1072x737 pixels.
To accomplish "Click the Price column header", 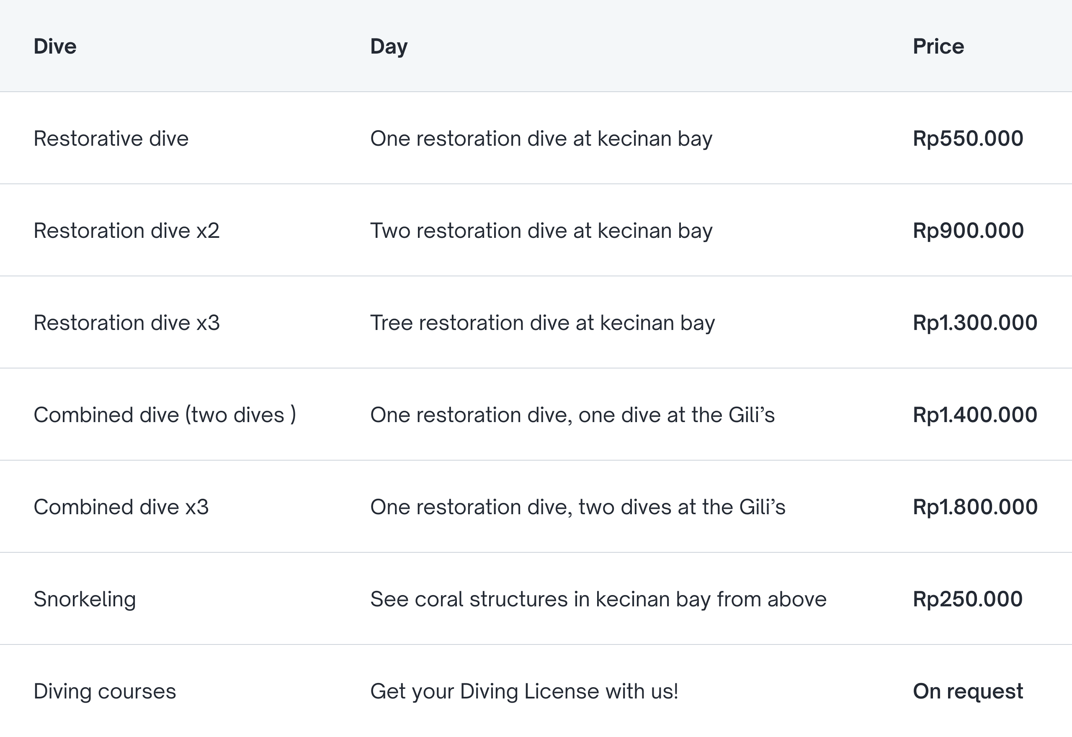I will [x=938, y=46].
